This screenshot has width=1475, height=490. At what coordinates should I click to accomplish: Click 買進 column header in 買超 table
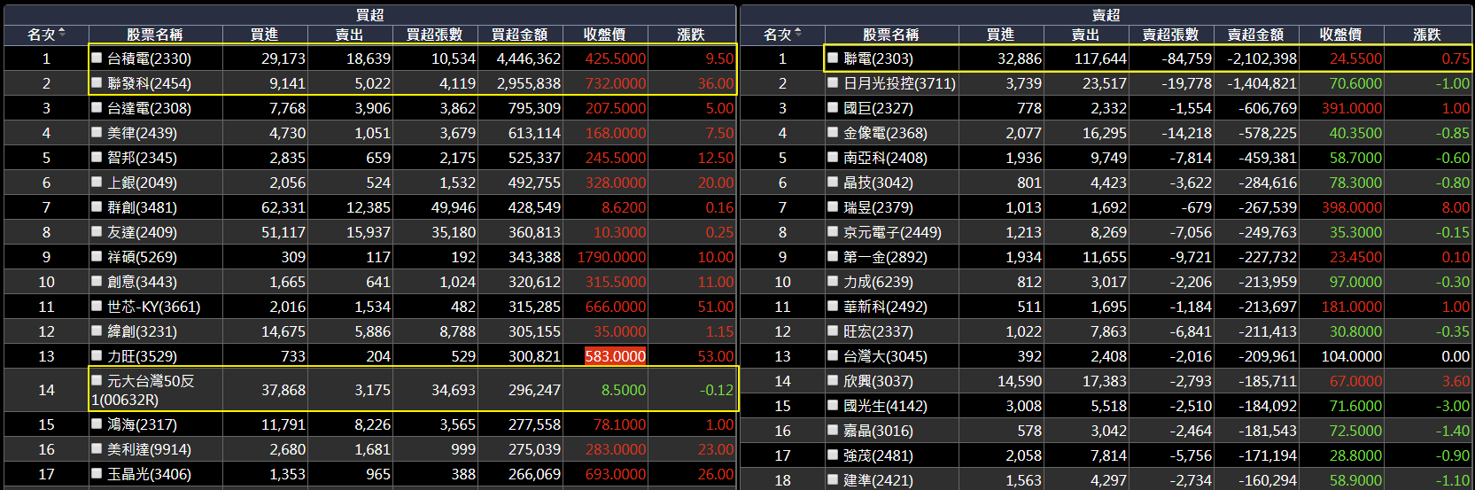pyautogui.click(x=265, y=35)
